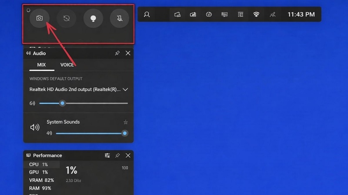
Task: Close the Audio widget
Action: [x=128, y=53]
